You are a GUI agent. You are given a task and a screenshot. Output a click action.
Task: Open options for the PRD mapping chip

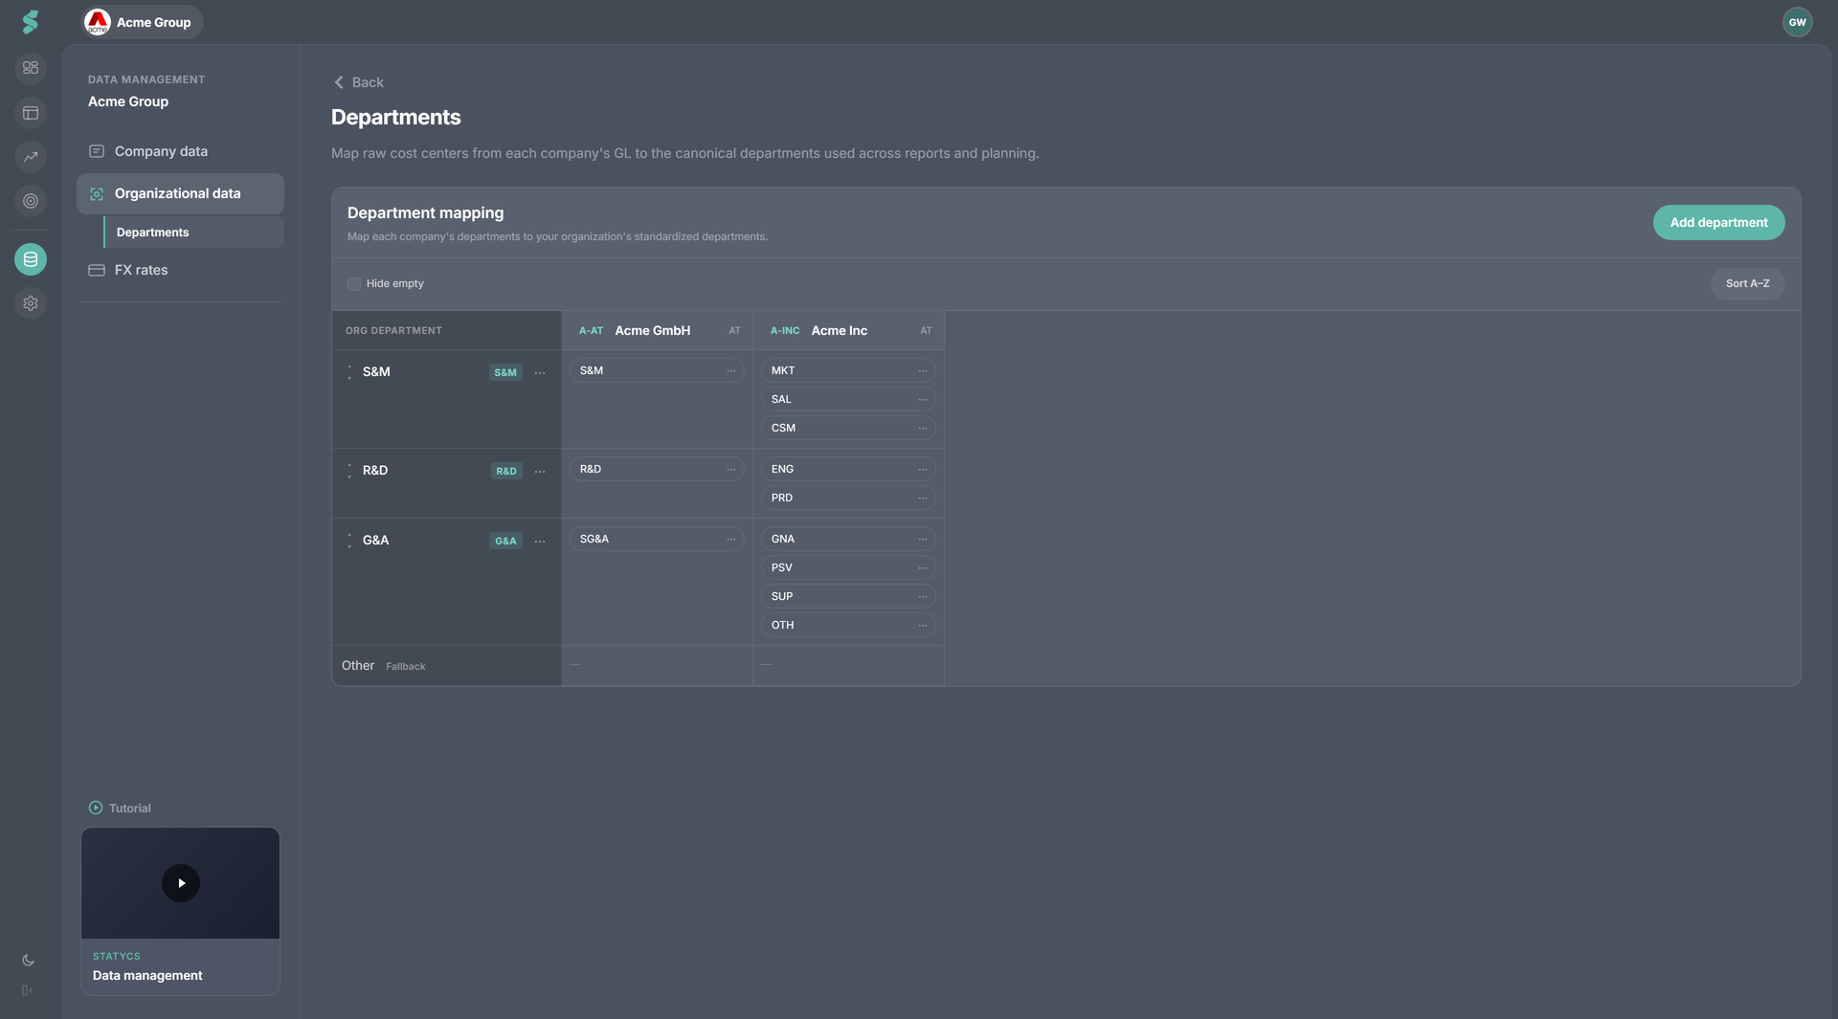[x=923, y=498]
